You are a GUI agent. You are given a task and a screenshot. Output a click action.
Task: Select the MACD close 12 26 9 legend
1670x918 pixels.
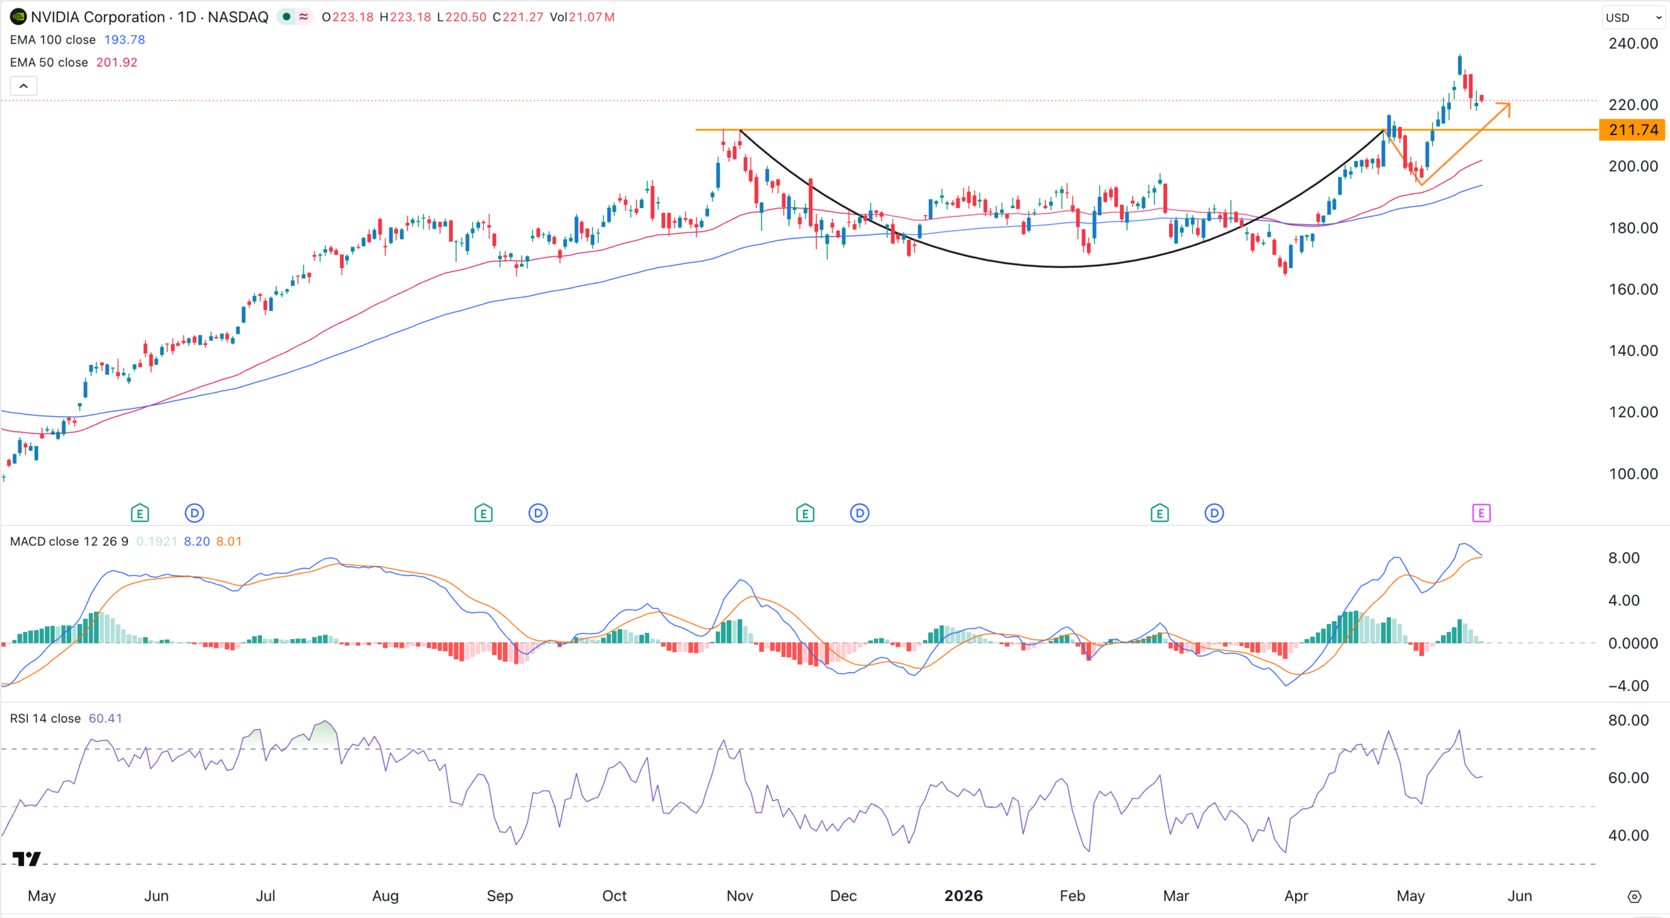pyautogui.click(x=69, y=542)
